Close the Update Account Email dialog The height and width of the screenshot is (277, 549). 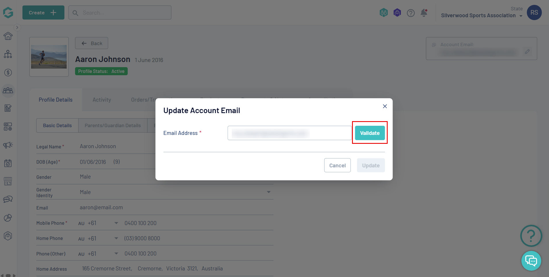click(x=385, y=106)
